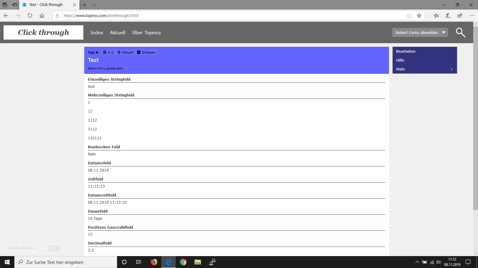Viewport: 478px width, 268px height.
Task: Open Chrome from the taskbar
Action: click(183, 262)
